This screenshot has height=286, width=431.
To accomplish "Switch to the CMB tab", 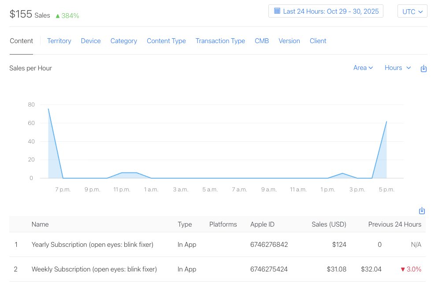I will [262, 41].
